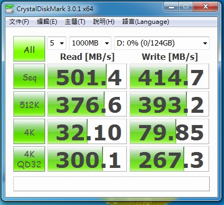Click the 4K QD32 read result 300.1
The height and width of the screenshot is (205, 224).
point(87,159)
